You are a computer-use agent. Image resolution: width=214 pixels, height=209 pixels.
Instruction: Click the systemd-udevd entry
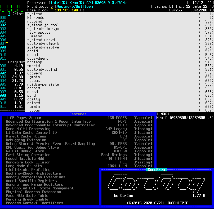tap(119, 40)
